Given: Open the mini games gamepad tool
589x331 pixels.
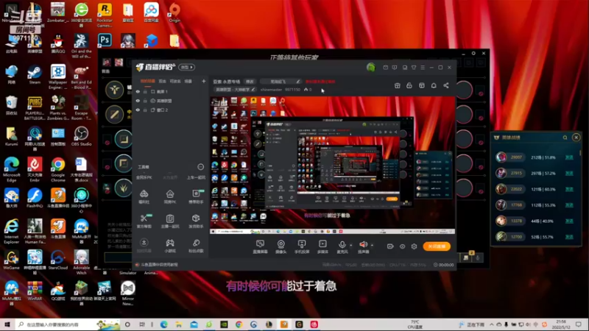Looking at the screenshot, I should point(170,245).
